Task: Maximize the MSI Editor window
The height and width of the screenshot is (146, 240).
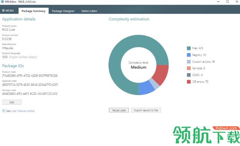Action: [x=228, y=1]
